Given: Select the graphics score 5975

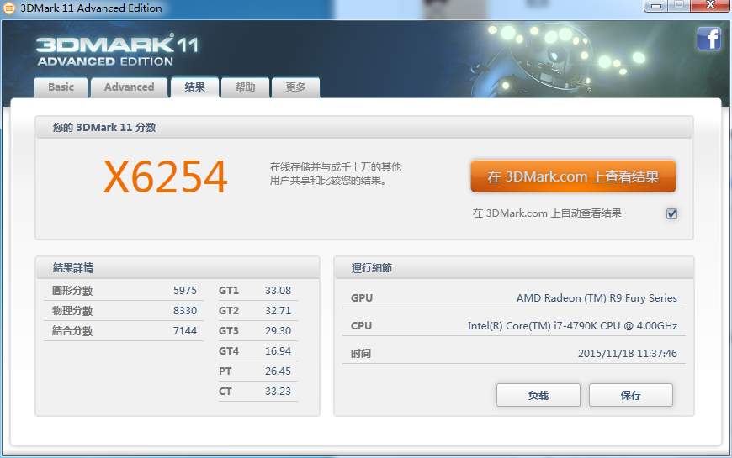Looking at the screenshot, I should coord(185,291).
